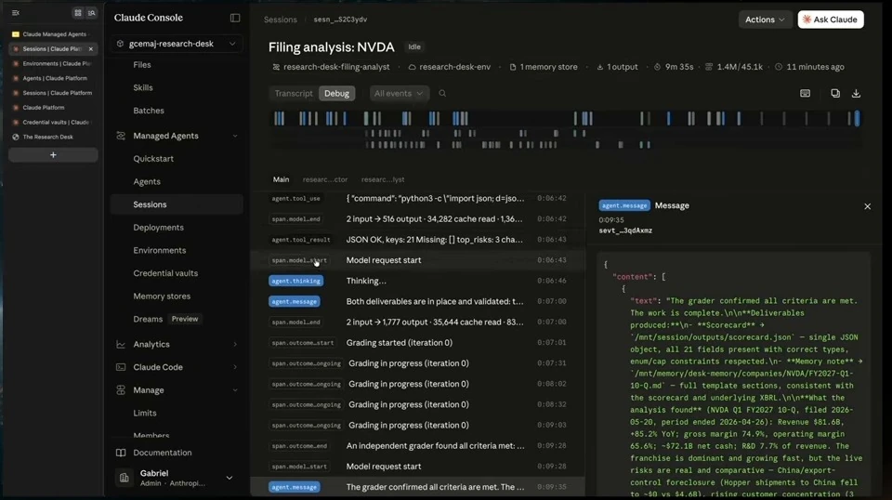This screenshot has height=500, width=892.
Task: Click 1 output download link
Action: [x=617, y=67]
